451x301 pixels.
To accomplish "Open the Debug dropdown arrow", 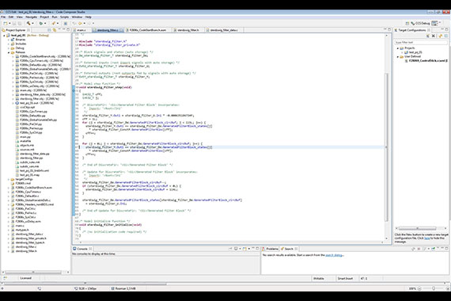I will 45,23.
